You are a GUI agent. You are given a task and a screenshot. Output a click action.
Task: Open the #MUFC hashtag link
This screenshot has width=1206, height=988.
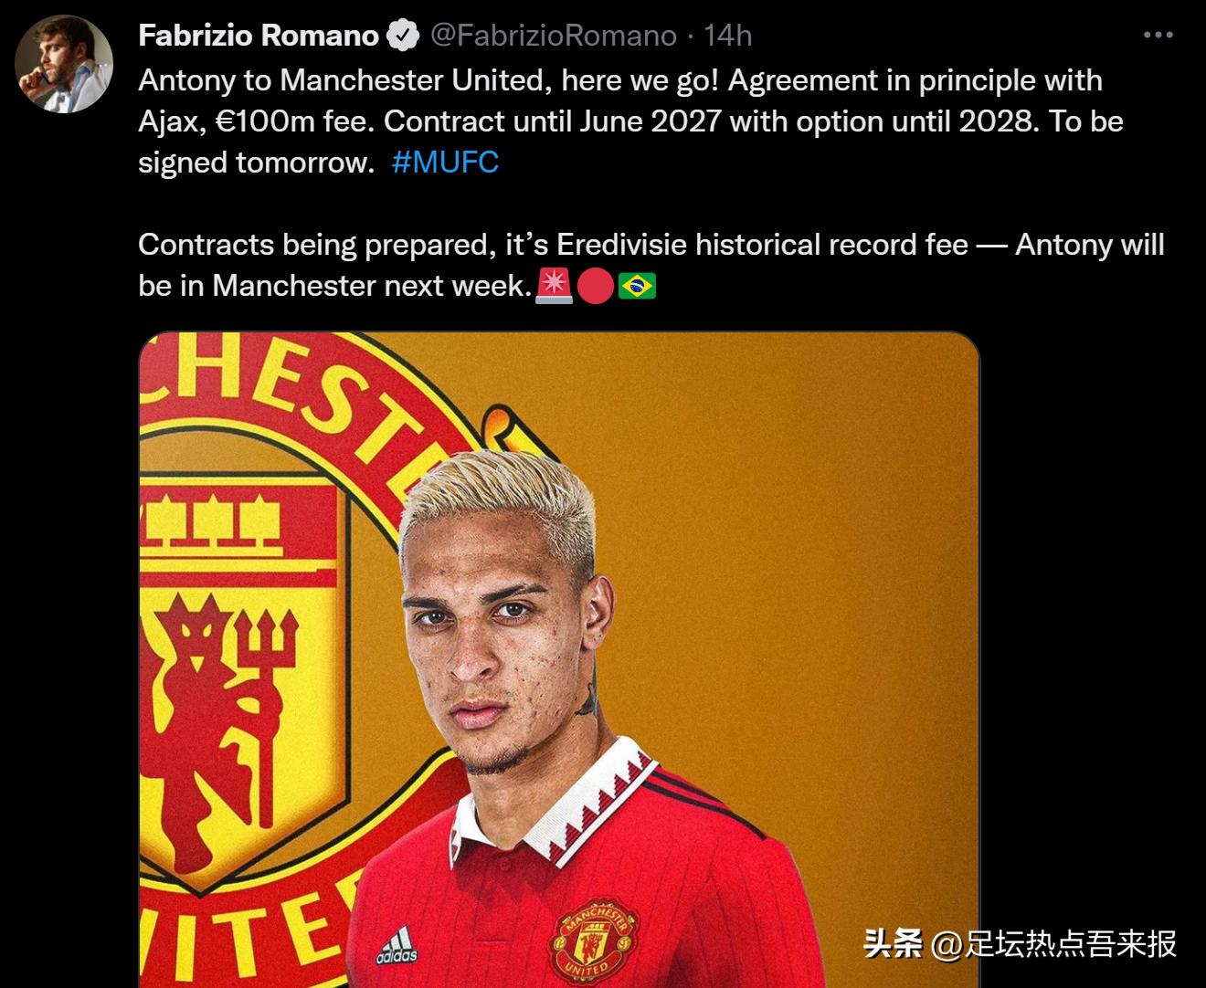(x=445, y=163)
